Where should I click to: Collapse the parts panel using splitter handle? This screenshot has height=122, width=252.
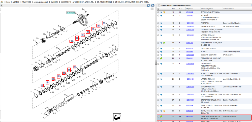156,63
